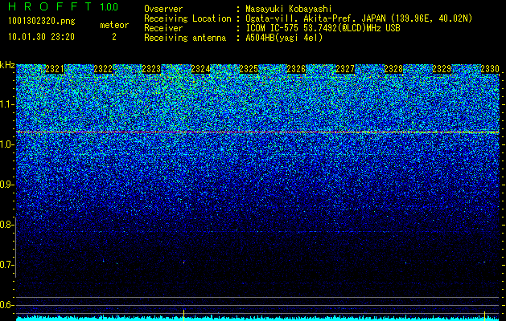
Task: Click the 0.8 frequency axis label
Action: tap(6, 225)
